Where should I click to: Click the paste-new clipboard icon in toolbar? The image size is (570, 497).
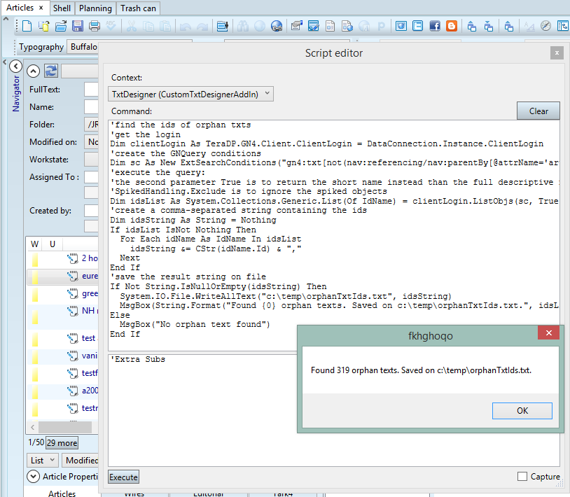tap(44, 26)
